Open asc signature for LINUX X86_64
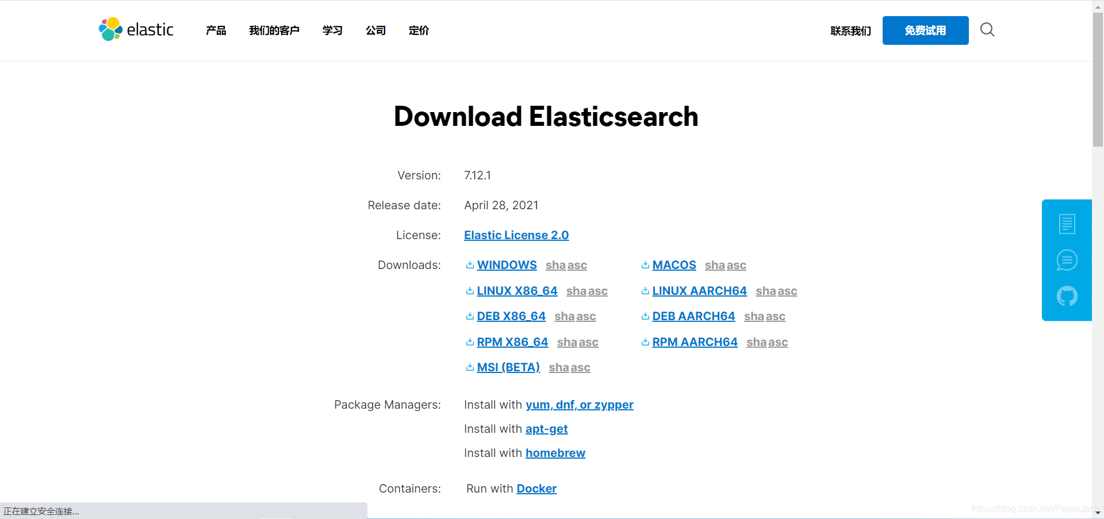1104x519 pixels. coord(598,291)
